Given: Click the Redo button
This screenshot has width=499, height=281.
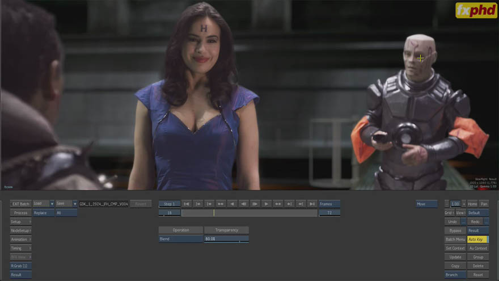Looking at the screenshot, I should [475, 222].
